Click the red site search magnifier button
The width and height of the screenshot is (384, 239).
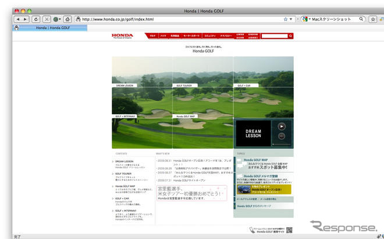(x=290, y=36)
